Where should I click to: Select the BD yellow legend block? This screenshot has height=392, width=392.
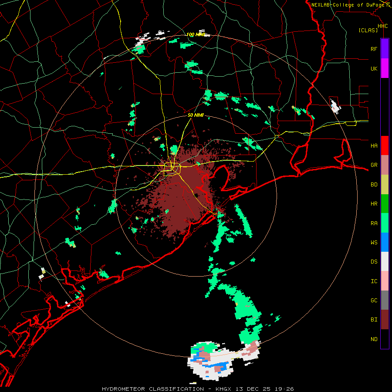pyautogui.click(x=385, y=185)
